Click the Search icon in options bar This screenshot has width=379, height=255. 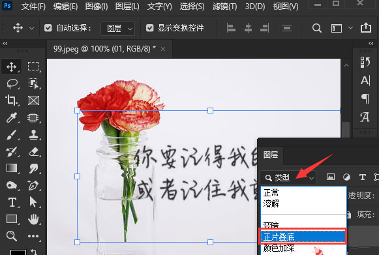[316, 28]
